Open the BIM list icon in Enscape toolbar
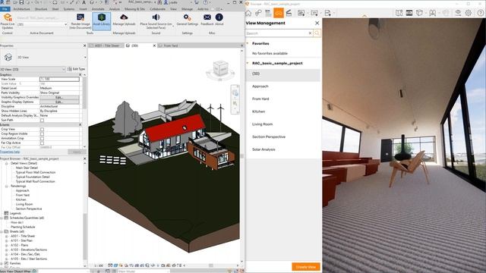486x273 pixels. (268, 13)
